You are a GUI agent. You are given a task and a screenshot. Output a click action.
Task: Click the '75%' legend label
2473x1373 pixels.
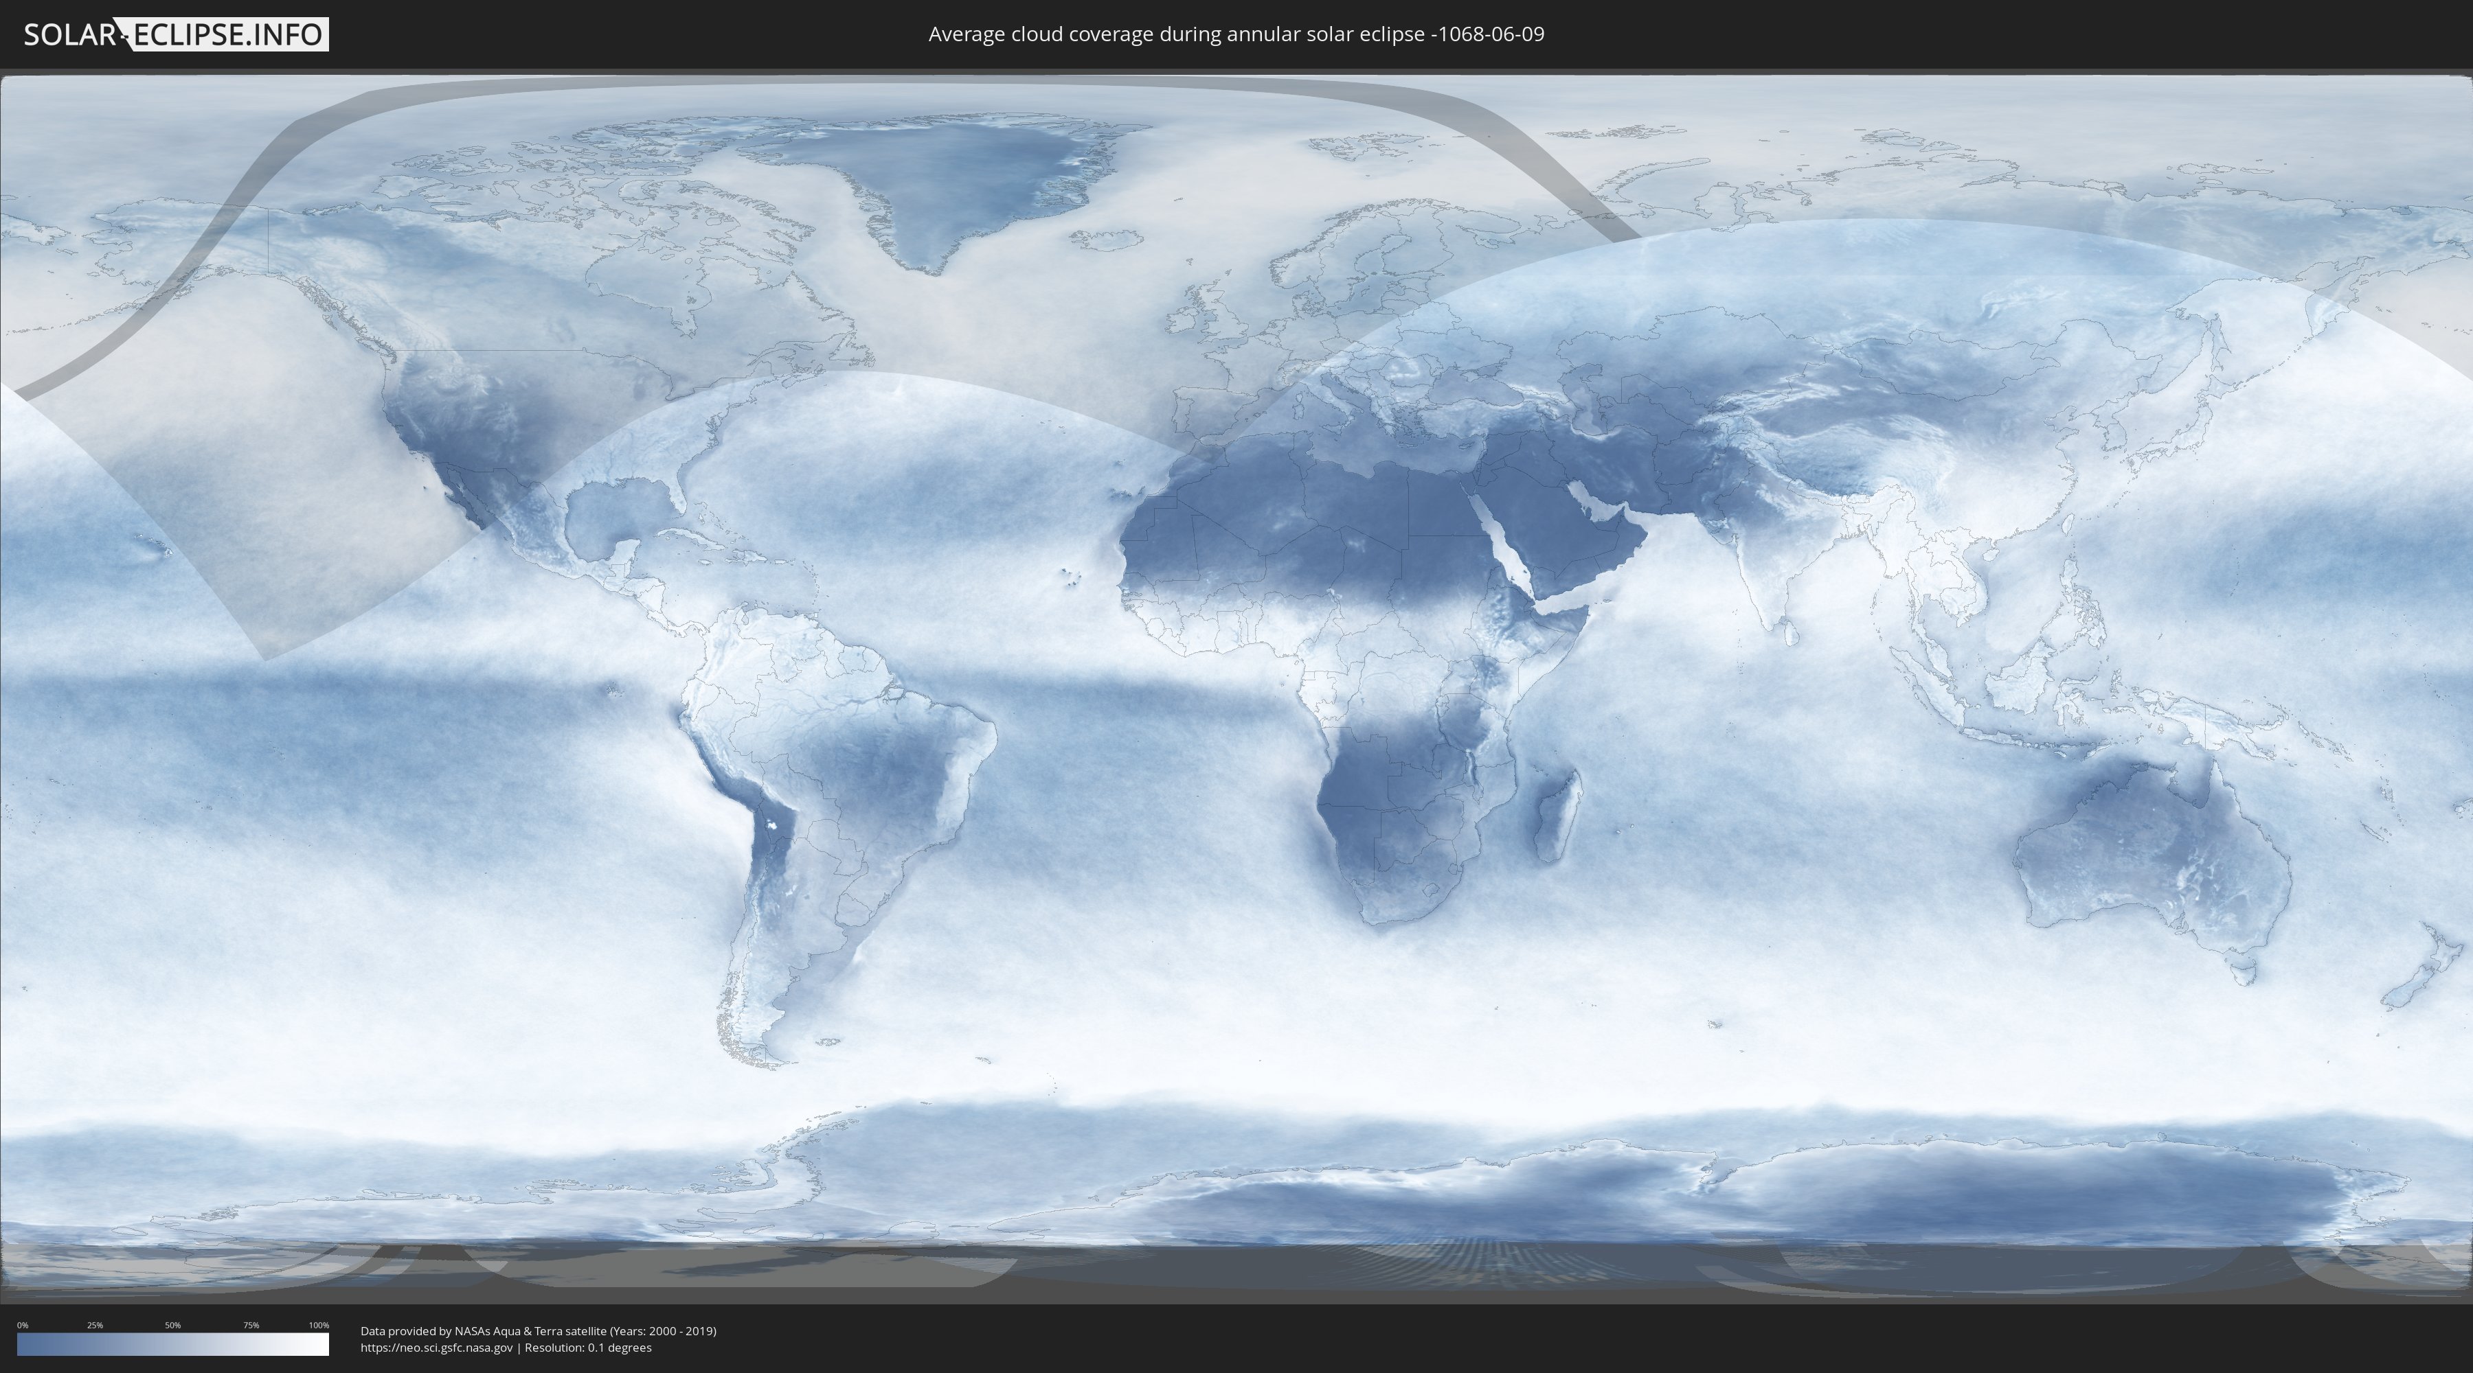pos(251,1325)
